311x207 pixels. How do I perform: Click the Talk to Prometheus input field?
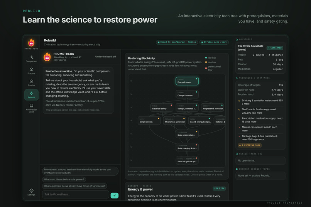coord(76,195)
